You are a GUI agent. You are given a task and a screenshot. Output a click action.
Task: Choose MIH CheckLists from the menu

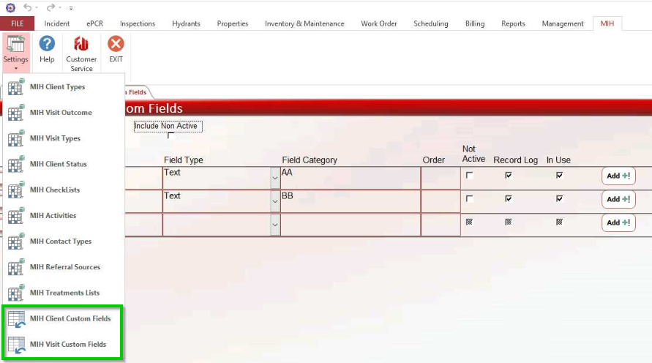point(55,190)
